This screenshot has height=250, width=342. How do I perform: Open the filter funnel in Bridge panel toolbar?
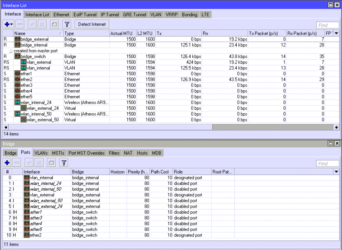pyautogui.click(x=64, y=163)
